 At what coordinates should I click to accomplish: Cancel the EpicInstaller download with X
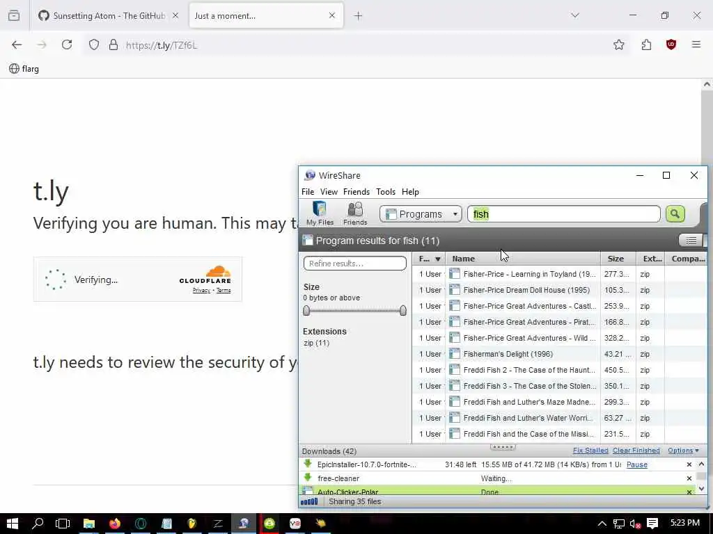pyautogui.click(x=689, y=464)
